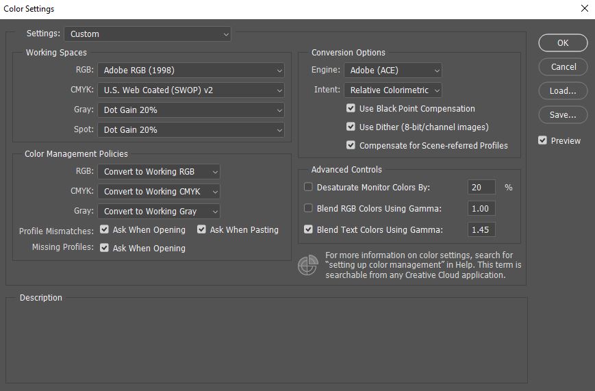Image resolution: width=595 pixels, height=391 pixels.
Task: Close the Color Settings dialog
Action: pos(584,8)
